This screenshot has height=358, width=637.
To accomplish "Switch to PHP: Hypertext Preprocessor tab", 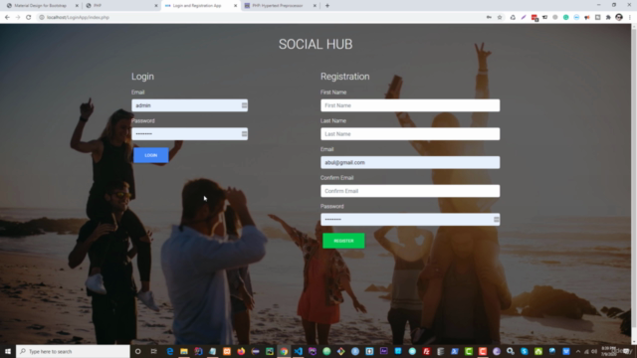I will tap(281, 6).
